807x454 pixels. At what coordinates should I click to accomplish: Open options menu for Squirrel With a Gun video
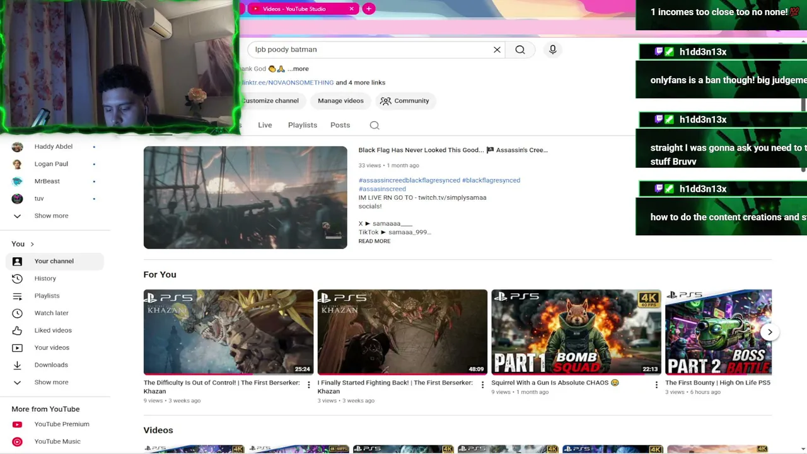coord(656,385)
